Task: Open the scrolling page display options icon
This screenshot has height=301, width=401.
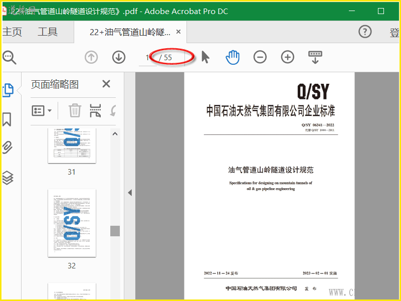Action: [x=315, y=57]
